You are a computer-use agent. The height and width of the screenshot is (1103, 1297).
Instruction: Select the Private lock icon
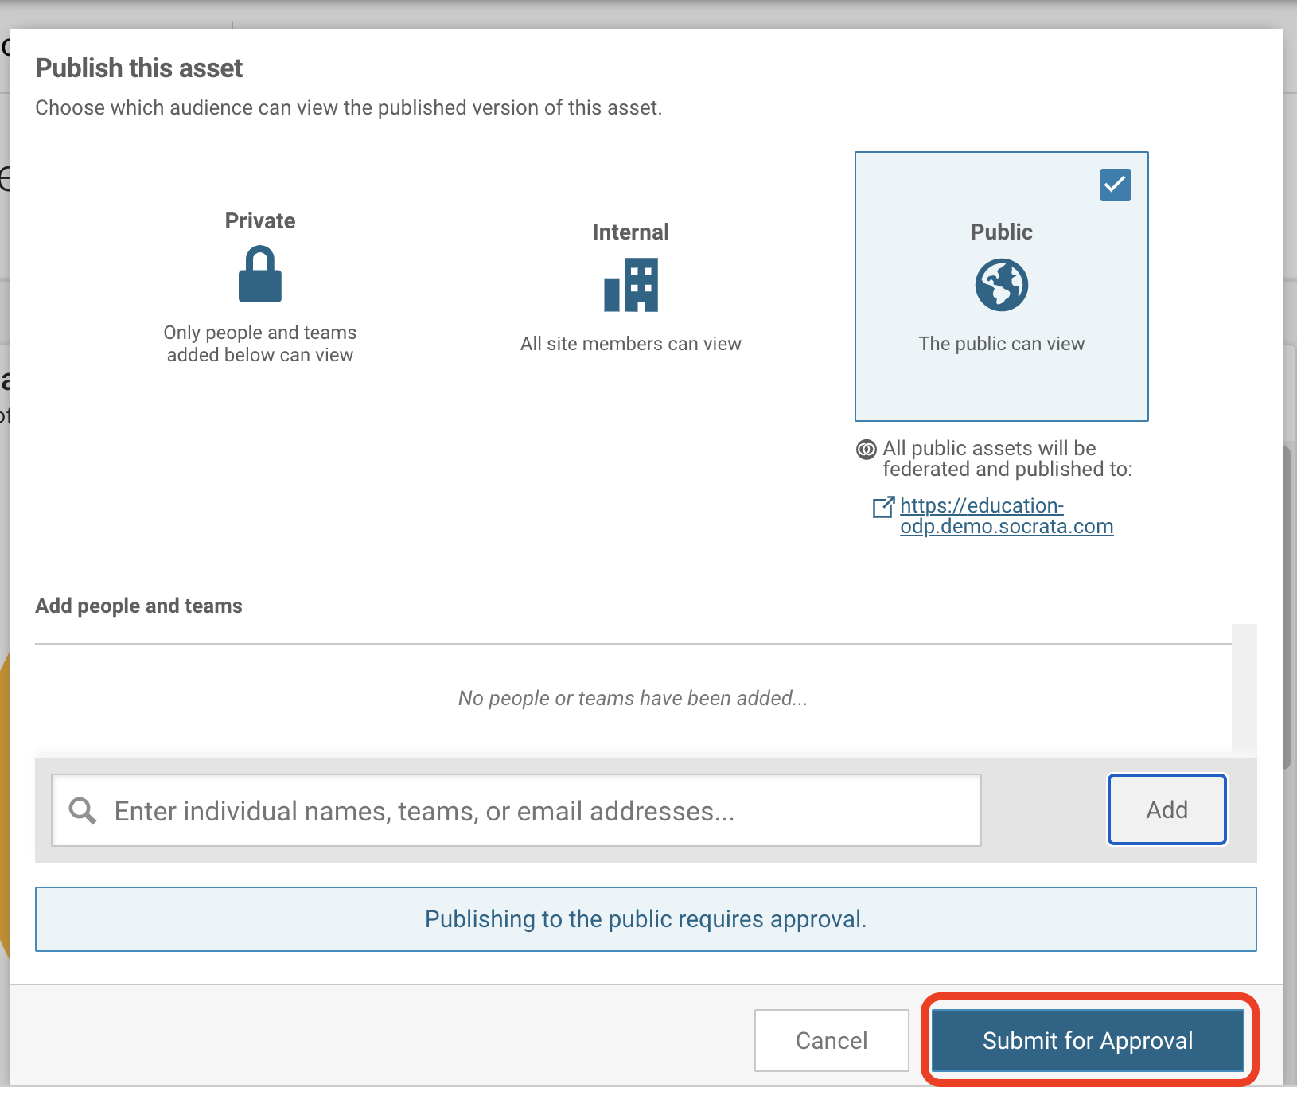coord(260,274)
